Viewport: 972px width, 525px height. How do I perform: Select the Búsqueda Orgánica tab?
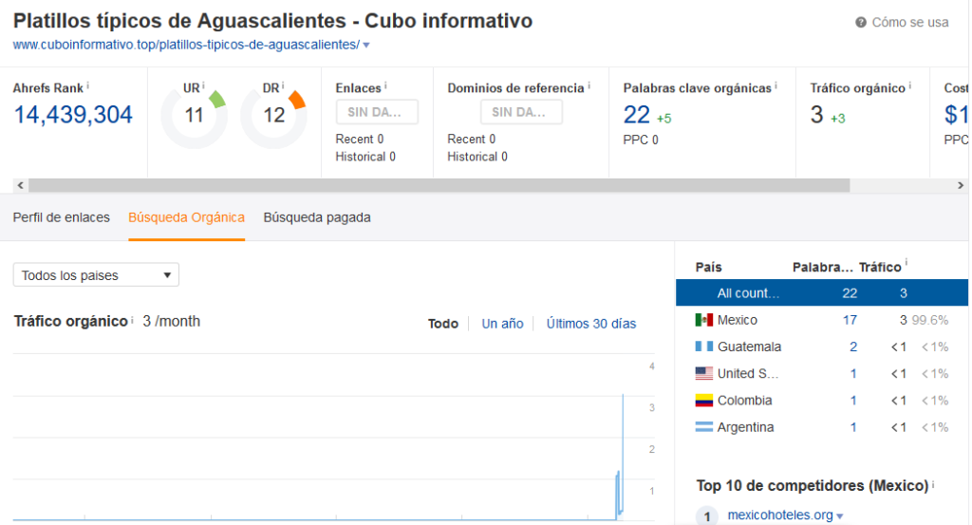coord(187,217)
